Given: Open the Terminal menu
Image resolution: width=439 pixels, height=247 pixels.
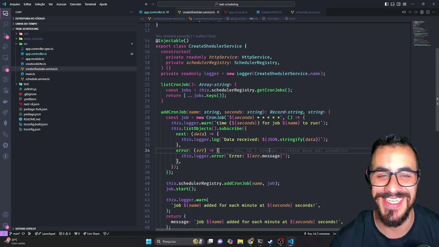Looking at the screenshot, I should tap(90, 4).
